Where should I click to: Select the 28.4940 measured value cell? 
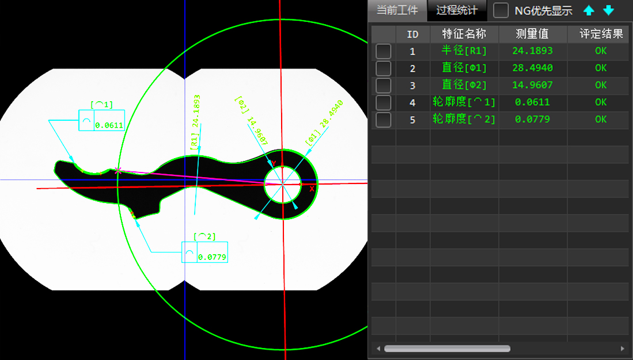[532, 68]
